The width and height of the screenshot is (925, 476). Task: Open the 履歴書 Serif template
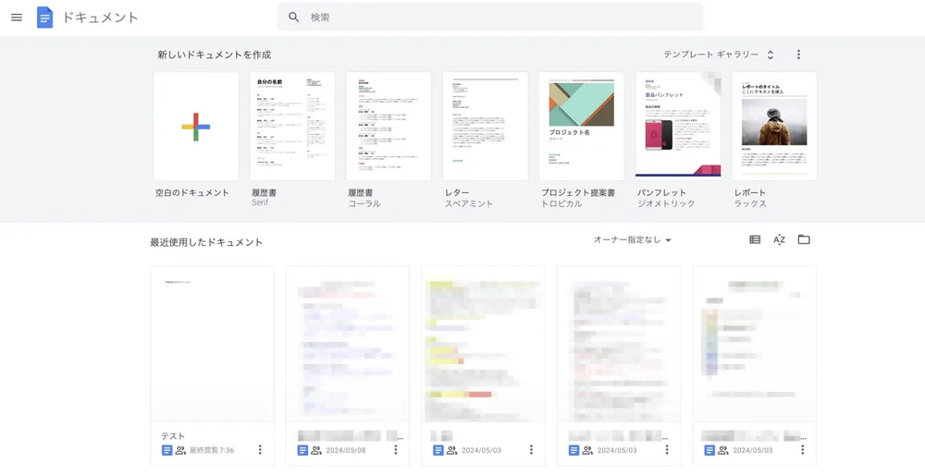click(x=292, y=126)
